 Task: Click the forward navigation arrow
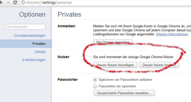(8, 2)
